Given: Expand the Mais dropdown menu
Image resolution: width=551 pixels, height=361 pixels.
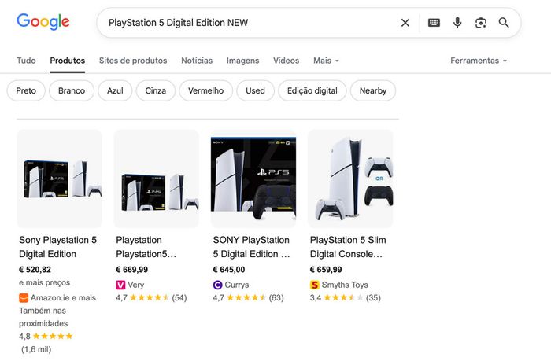Looking at the screenshot, I should pos(326,61).
